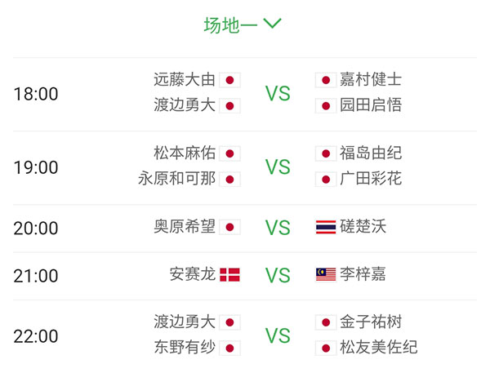
Task: Open player 李梓嘉 profile
Action: tap(363, 274)
